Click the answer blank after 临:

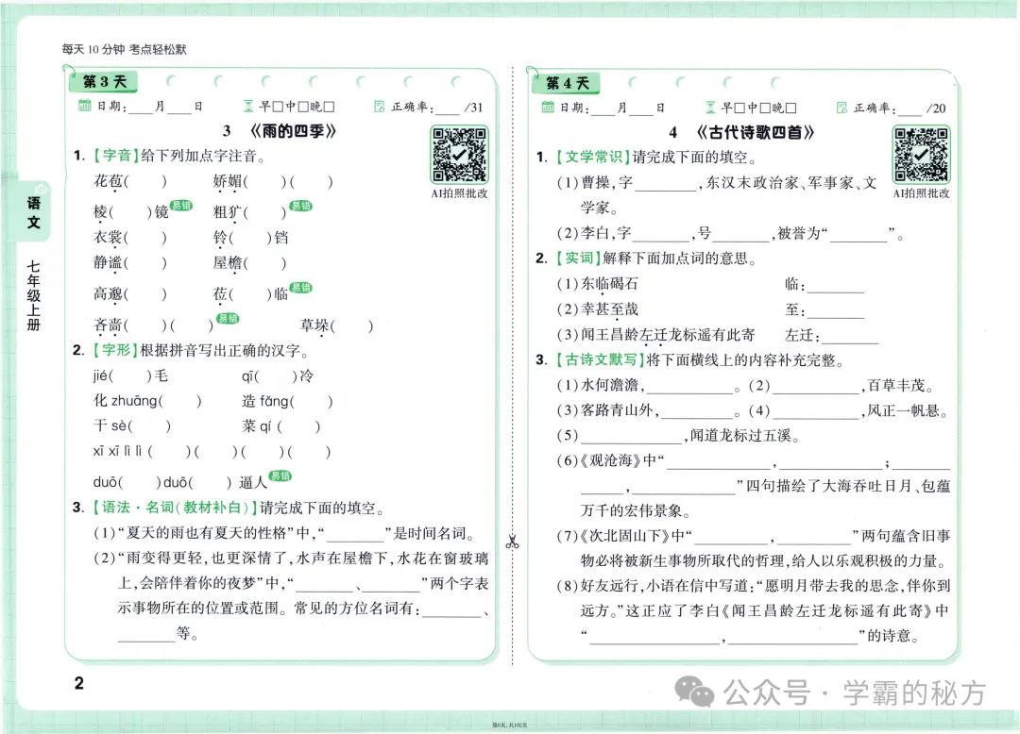click(x=835, y=286)
